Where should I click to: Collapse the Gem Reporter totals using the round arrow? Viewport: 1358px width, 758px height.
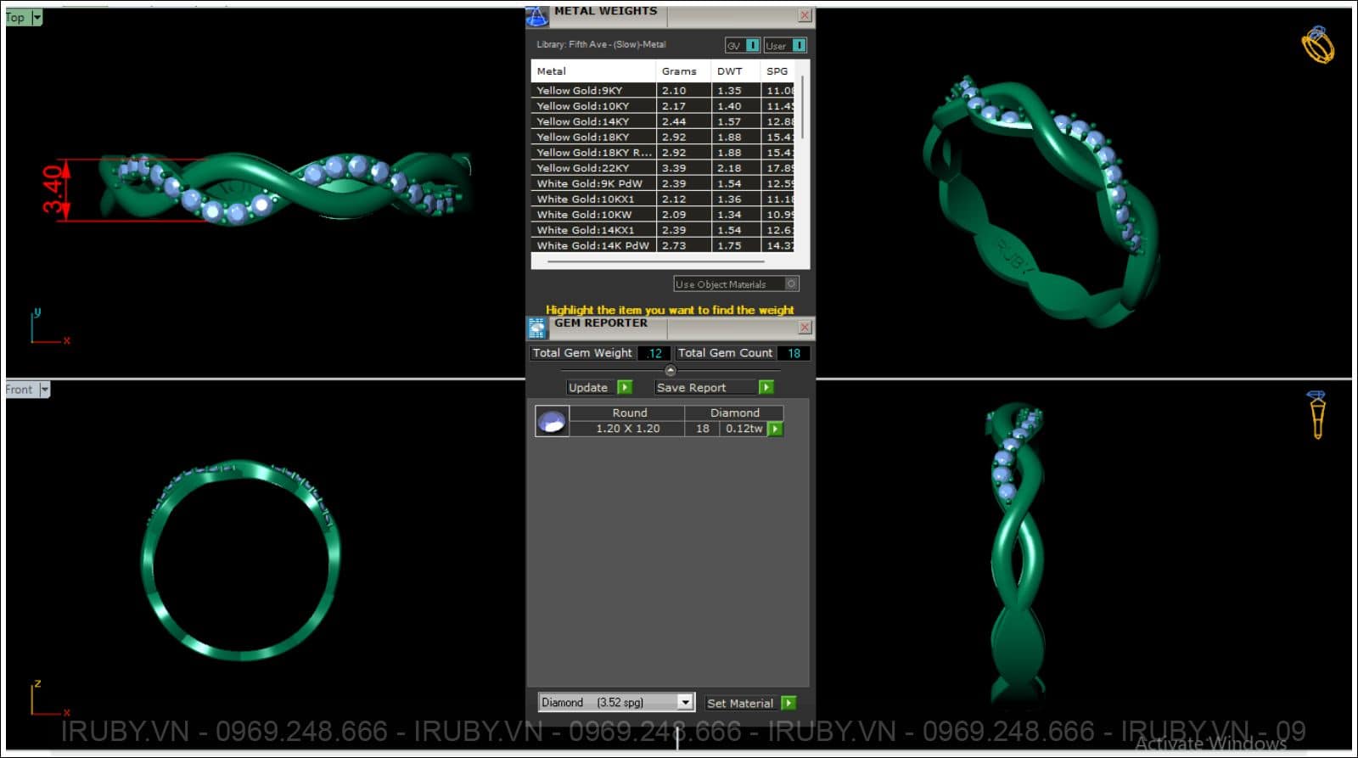point(671,371)
